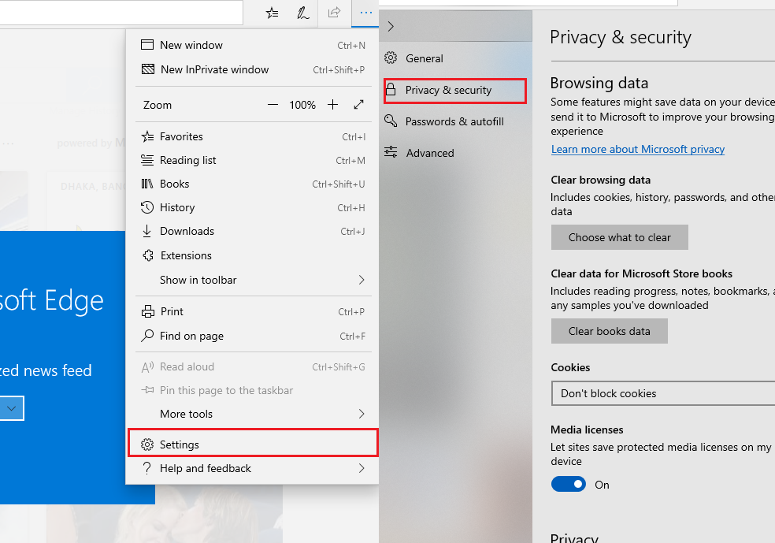The width and height of the screenshot is (775, 543).
Task: Click the Print printer icon
Action: click(148, 311)
